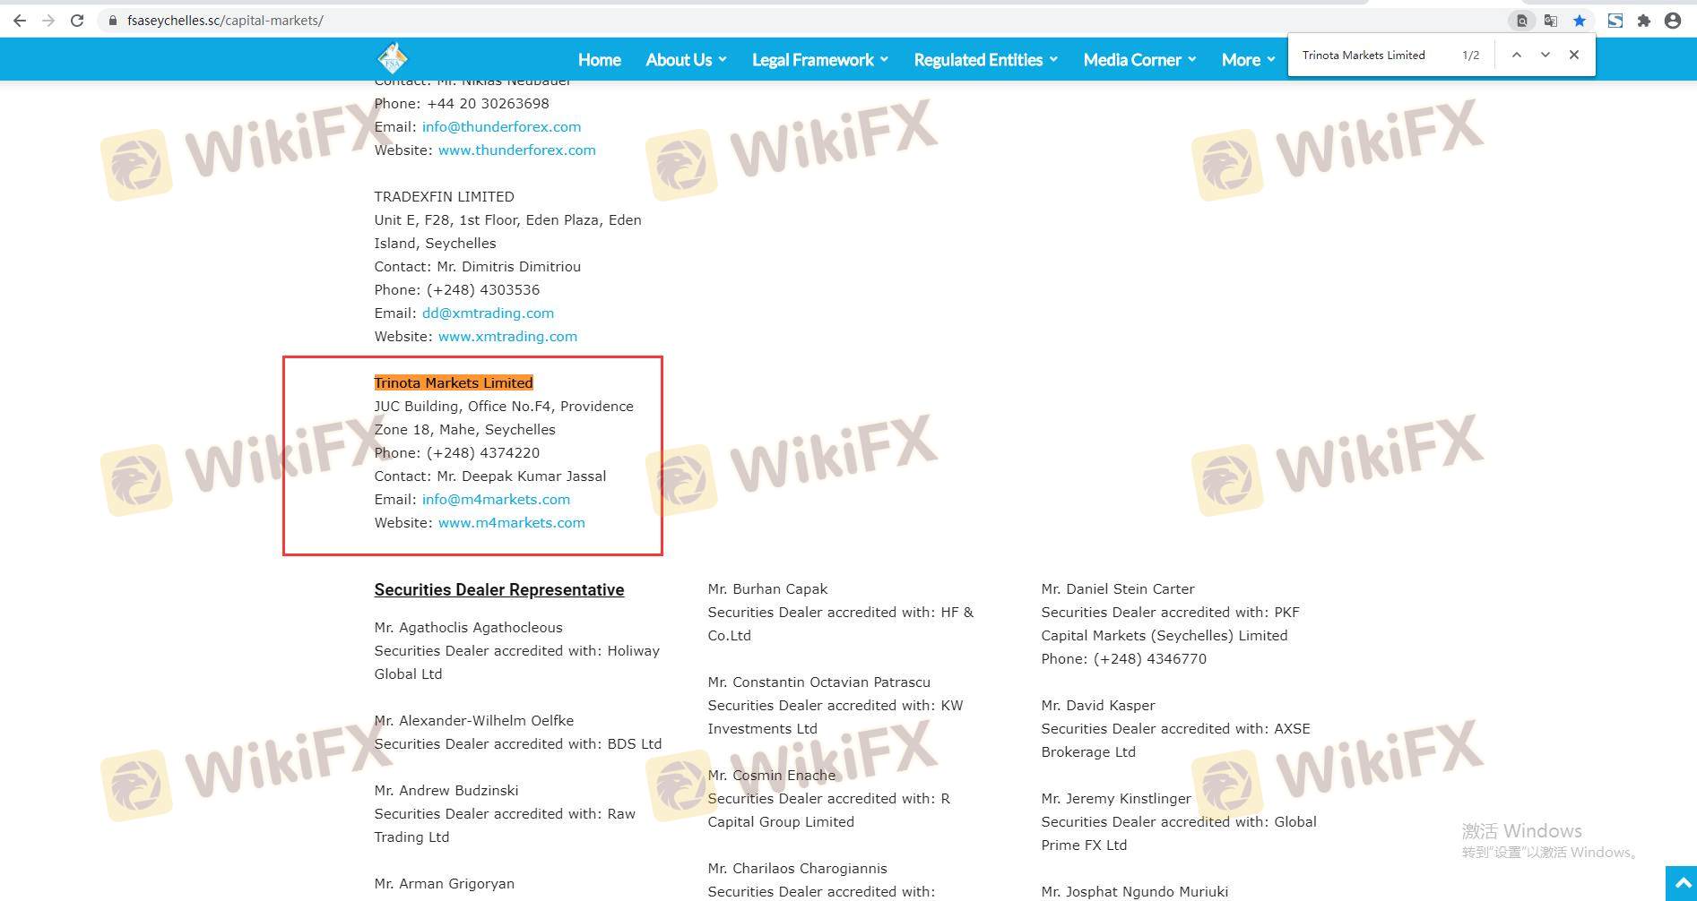
Task: Click the BDS Ltd accreditation line
Action: [517, 744]
